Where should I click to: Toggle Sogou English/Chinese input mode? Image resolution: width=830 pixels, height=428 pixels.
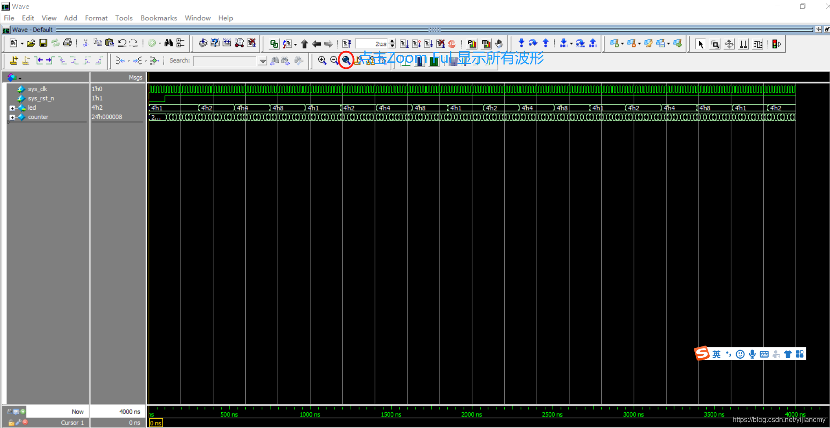coord(716,354)
